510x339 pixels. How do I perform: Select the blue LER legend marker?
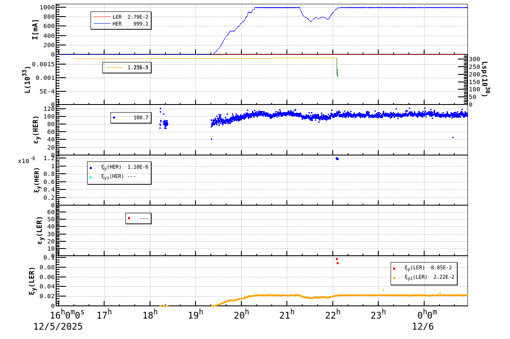pos(102,17)
